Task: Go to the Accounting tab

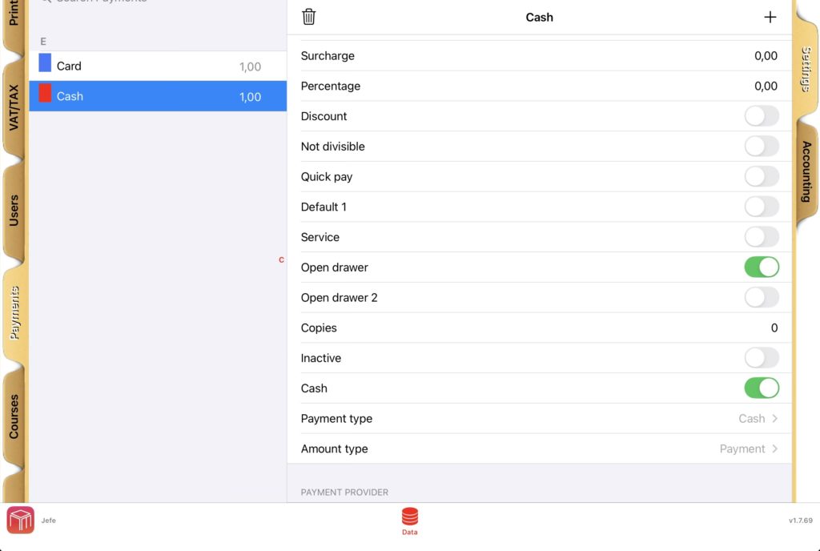Action: pyautogui.click(x=806, y=171)
